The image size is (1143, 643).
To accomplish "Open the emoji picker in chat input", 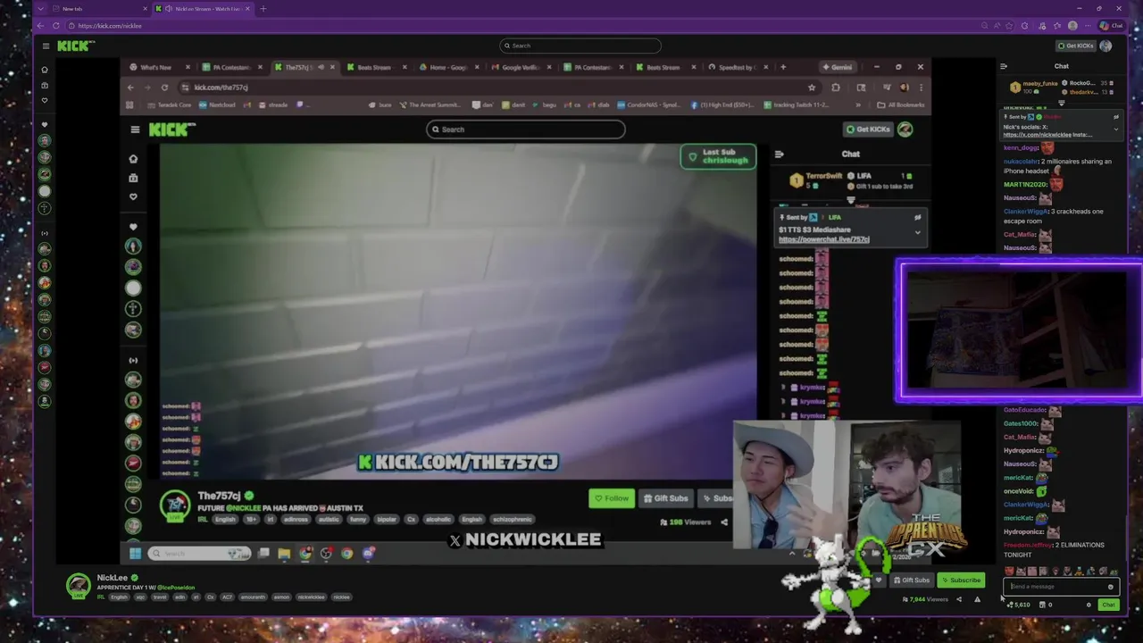I will [x=1111, y=587].
